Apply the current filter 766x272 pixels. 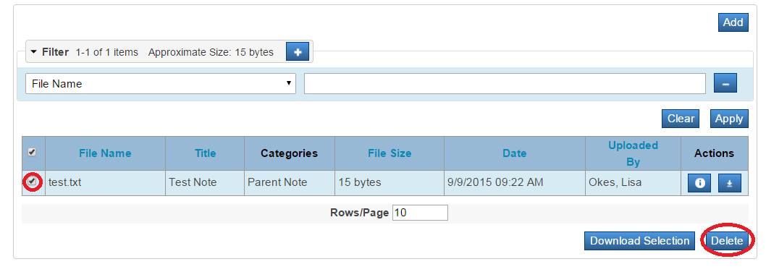pos(729,119)
